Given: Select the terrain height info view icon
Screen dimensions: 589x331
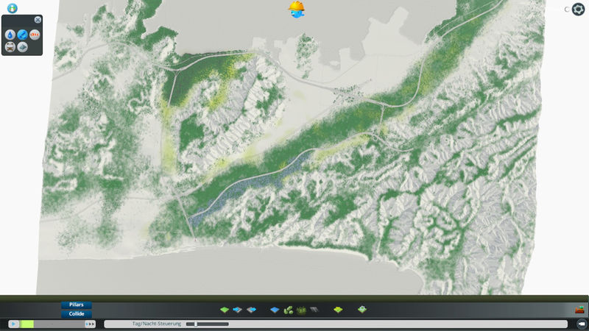Looking at the screenshot, I should [x=23, y=46].
